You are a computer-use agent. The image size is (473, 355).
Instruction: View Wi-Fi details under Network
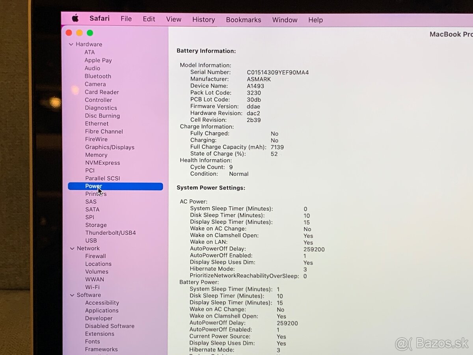tap(92, 287)
